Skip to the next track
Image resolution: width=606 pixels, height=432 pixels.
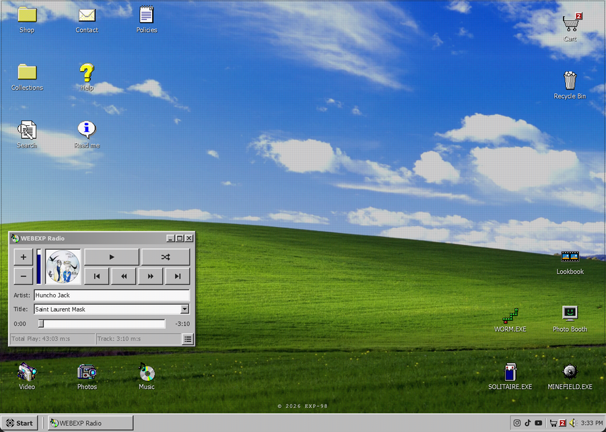pos(177,276)
